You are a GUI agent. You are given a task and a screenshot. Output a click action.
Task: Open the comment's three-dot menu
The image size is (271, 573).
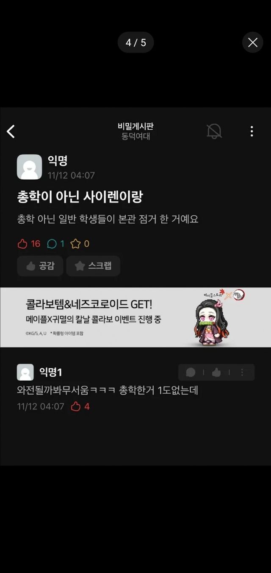242,373
